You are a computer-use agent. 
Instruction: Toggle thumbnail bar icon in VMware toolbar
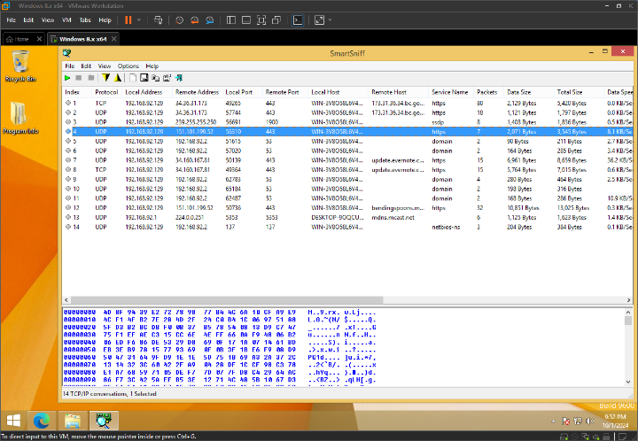coord(246,19)
